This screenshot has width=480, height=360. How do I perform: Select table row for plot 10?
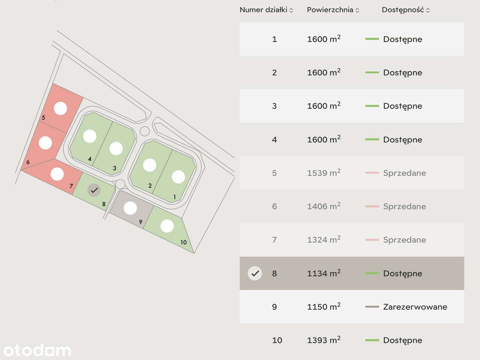click(351, 340)
